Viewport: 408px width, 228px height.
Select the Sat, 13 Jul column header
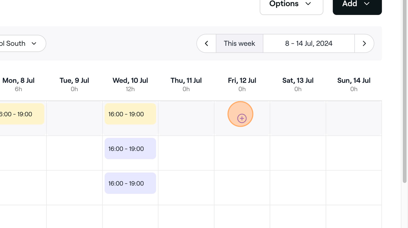pyautogui.click(x=298, y=80)
